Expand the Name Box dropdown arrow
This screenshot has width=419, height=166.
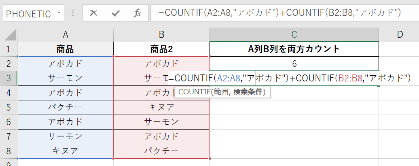click(x=59, y=13)
